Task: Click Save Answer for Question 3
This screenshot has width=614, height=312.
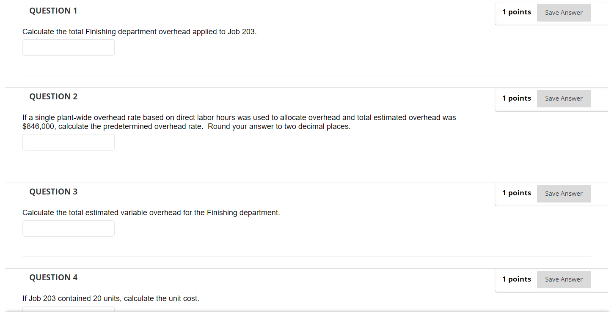Action: (564, 193)
